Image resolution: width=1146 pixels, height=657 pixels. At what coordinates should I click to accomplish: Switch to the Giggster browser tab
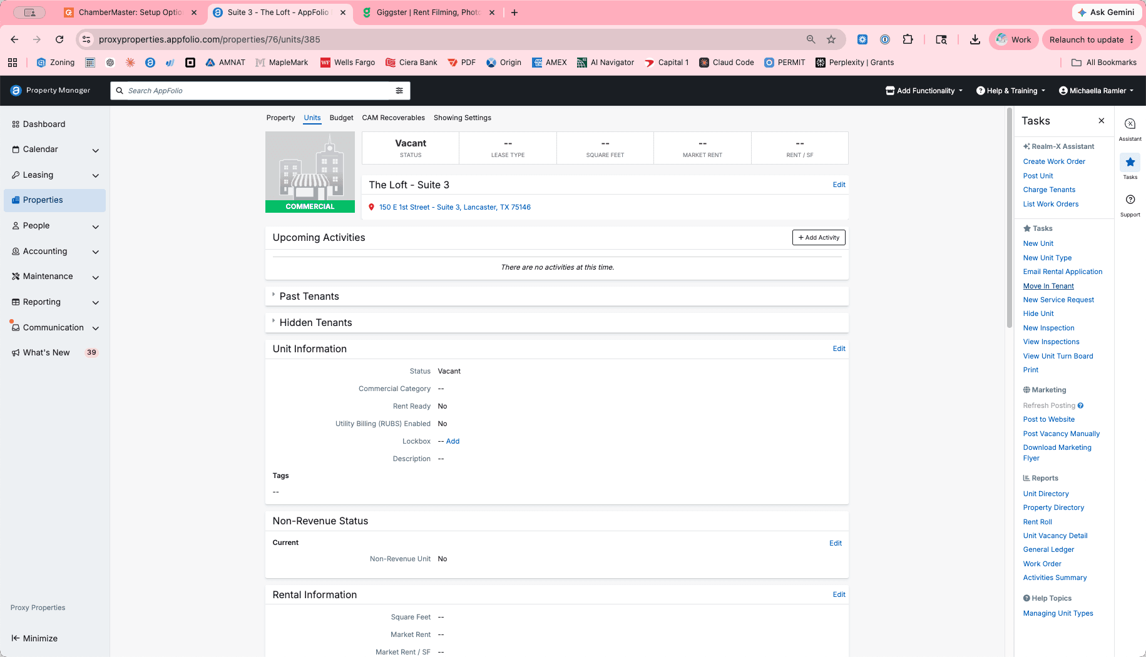coord(428,13)
